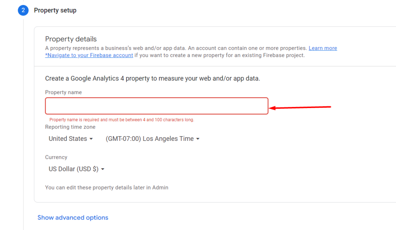This screenshot has width=396, height=230.
Task: Open the US Dollar currency dropdown
Action: [x=76, y=169]
